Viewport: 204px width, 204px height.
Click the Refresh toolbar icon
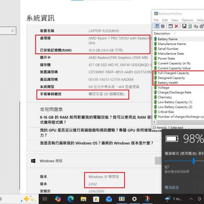click(190, 26)
